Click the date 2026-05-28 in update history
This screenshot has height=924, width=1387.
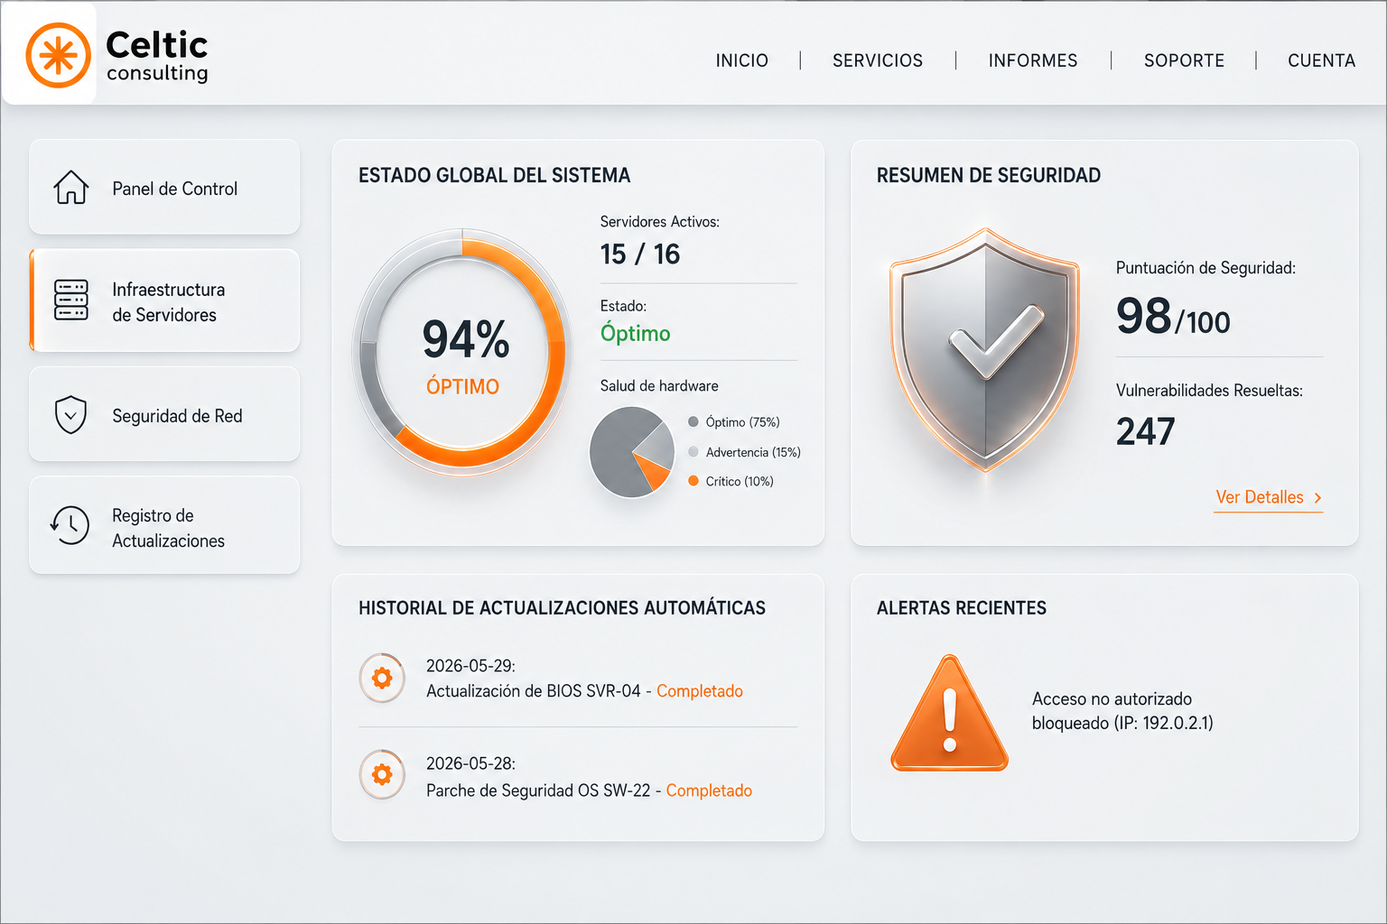pyautogui.click(x=470, y=763)
